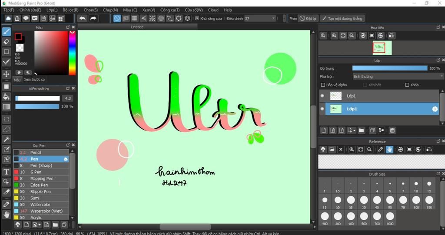Select the concentric circle snap icon

[x=161, y=18]
